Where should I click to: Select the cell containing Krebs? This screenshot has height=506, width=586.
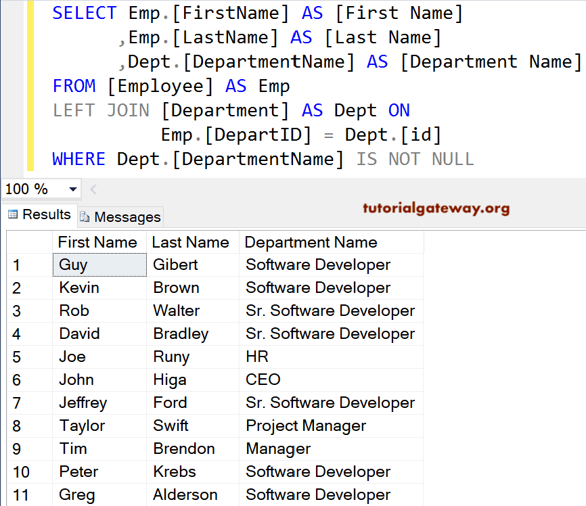point(192,472)
